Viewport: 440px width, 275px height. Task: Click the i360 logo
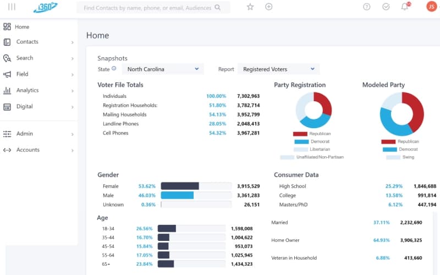point(46,7)
